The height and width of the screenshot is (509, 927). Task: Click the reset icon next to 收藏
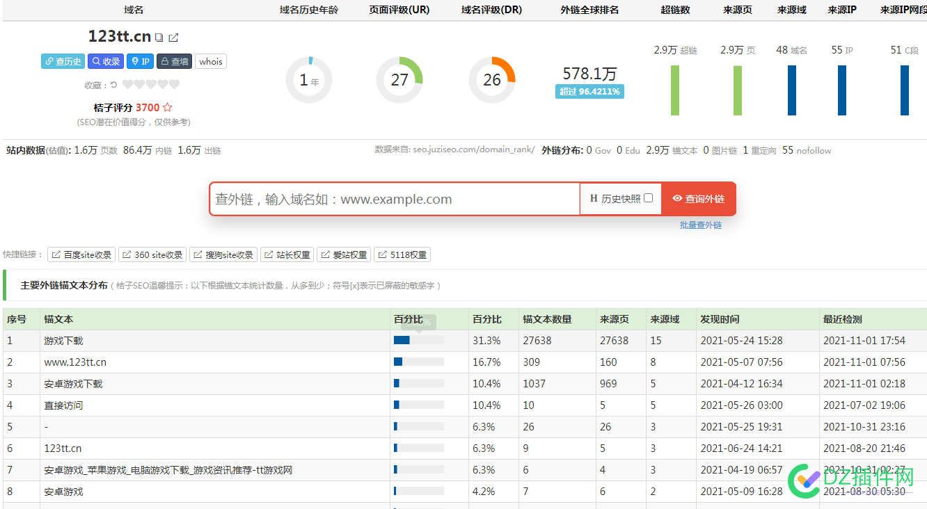coord(114,85)
